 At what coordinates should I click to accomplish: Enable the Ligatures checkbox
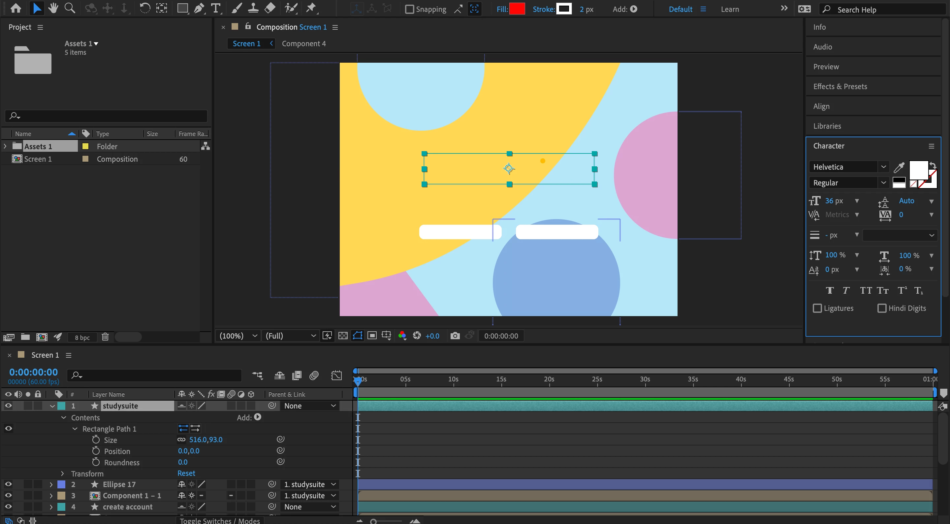[x=817, y=308]
